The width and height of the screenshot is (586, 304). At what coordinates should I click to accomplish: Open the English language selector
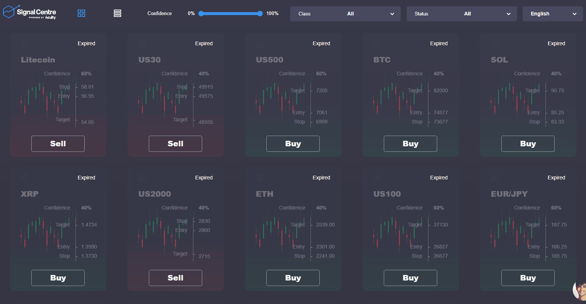coord(552,14)
